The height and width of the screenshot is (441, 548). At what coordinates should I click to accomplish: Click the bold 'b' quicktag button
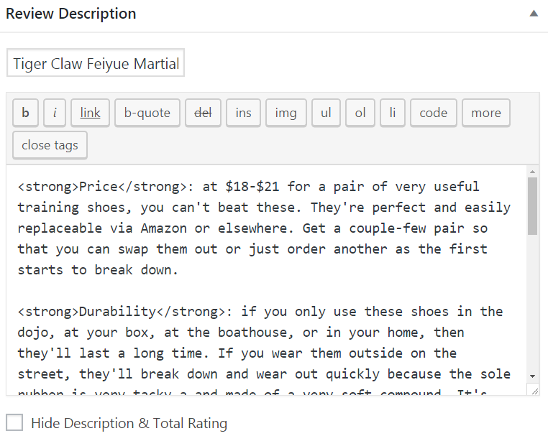coord(25,113)
